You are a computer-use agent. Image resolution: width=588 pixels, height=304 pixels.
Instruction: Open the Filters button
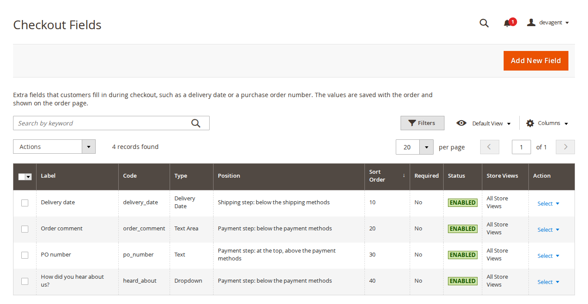point(422,123)
